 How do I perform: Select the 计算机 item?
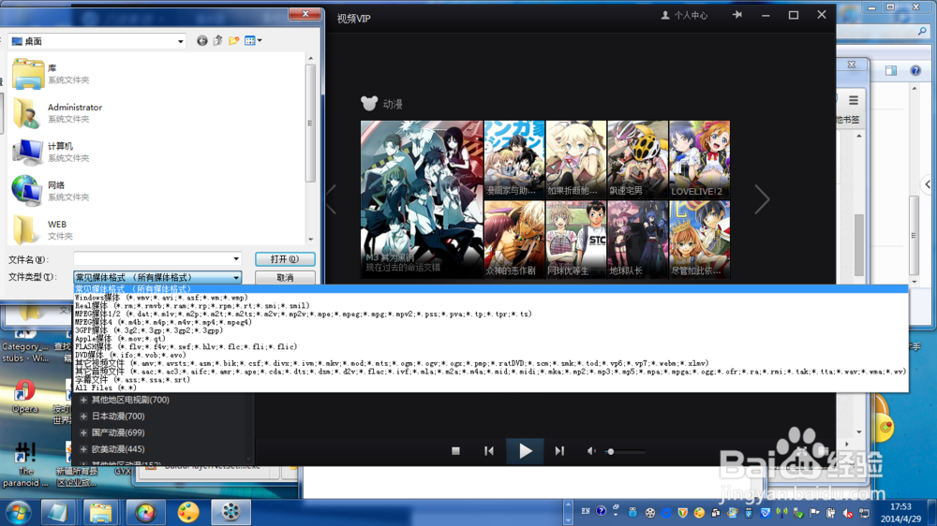(51, 152)
